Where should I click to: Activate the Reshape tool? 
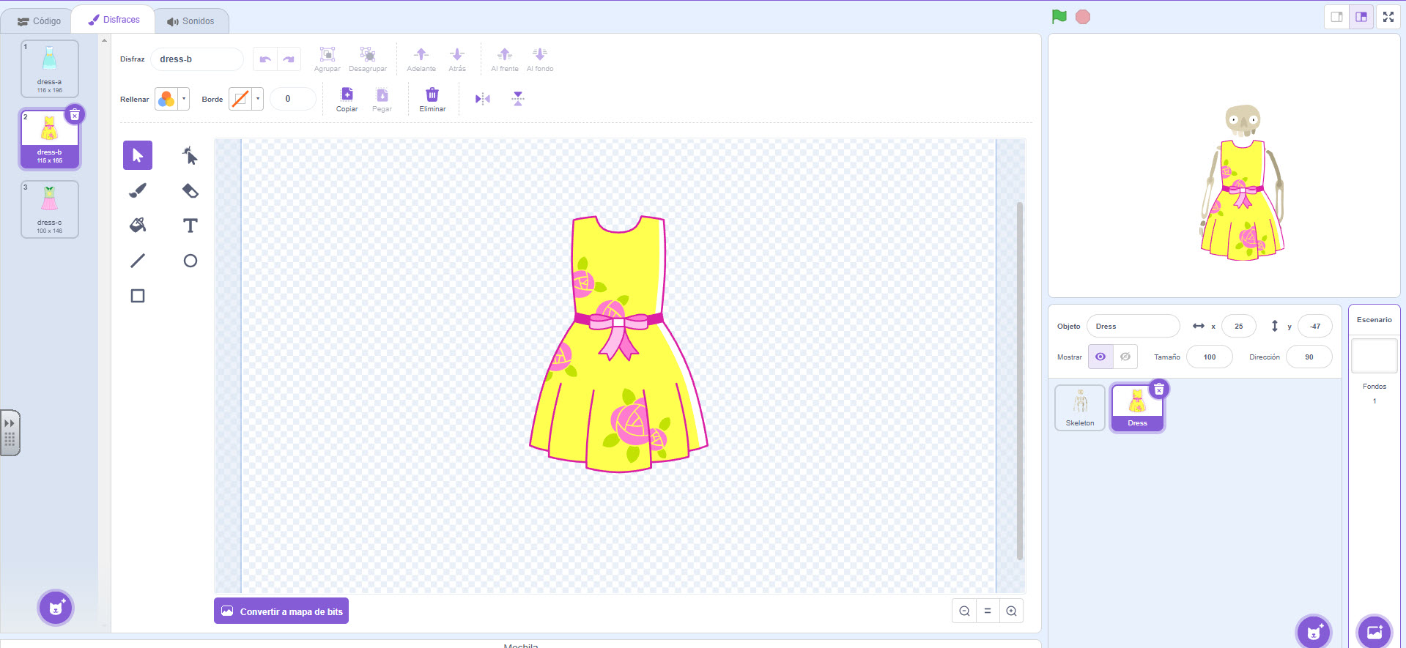(190, 155)
